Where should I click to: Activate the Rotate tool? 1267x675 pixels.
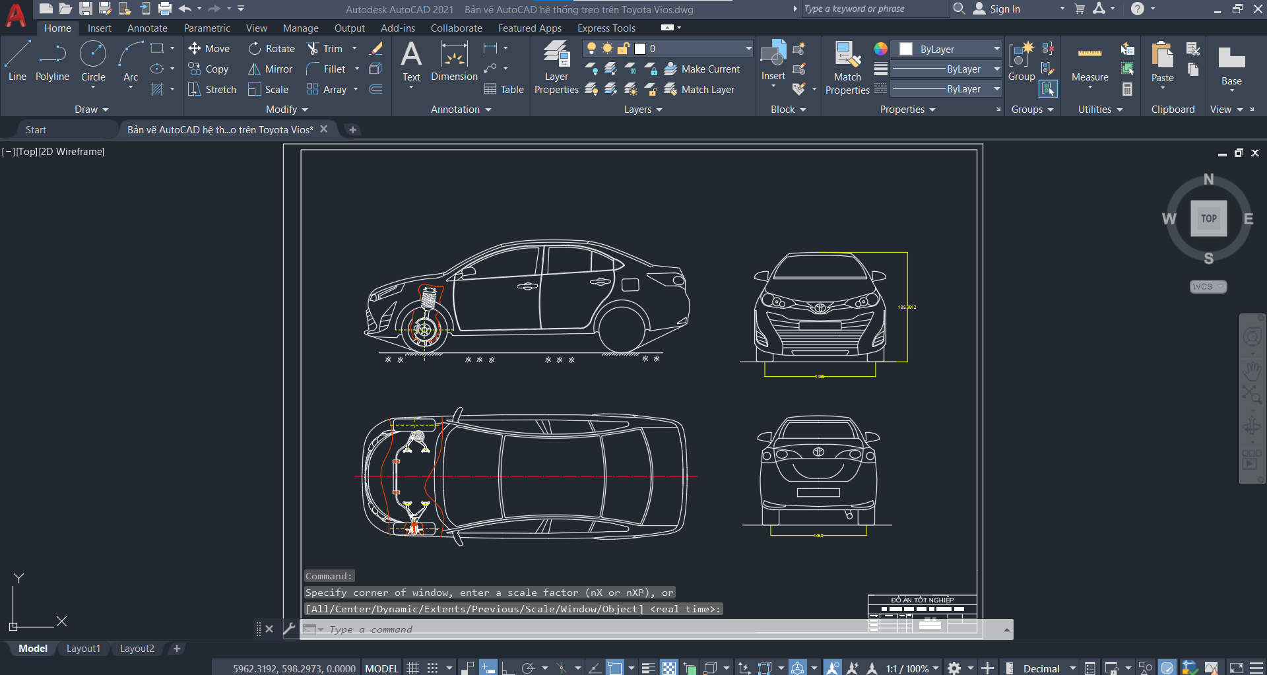(x=272, y=48)
